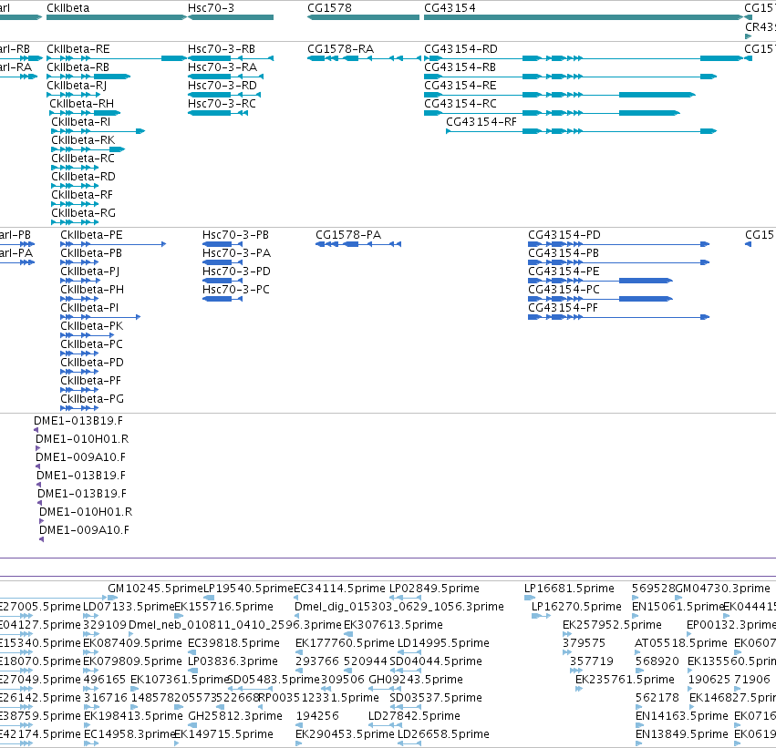Open transcript Hsc70-3-RA
Image resolution: width=776 pixels, height=748 pixels.
222,67
